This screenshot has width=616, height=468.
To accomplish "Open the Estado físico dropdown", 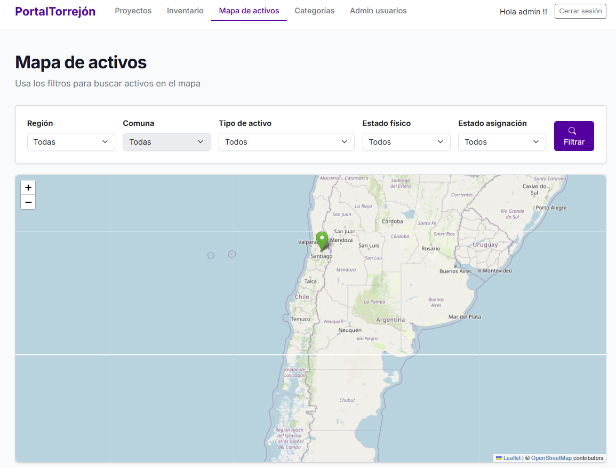I will 406,142.
